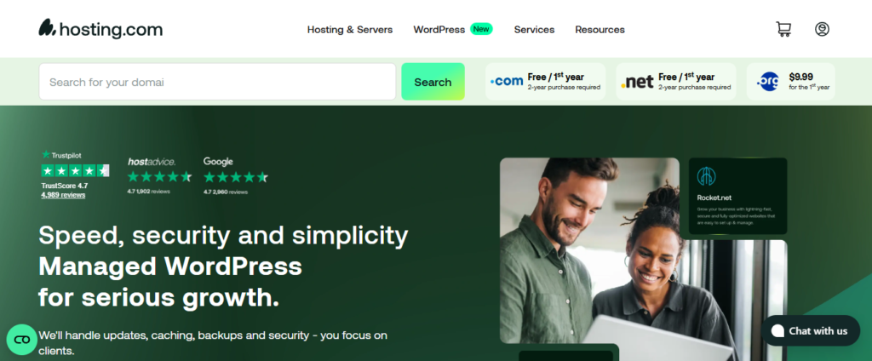Click the .com domain logo
This screenshot has width=872, height=361.
coord(507,82)
